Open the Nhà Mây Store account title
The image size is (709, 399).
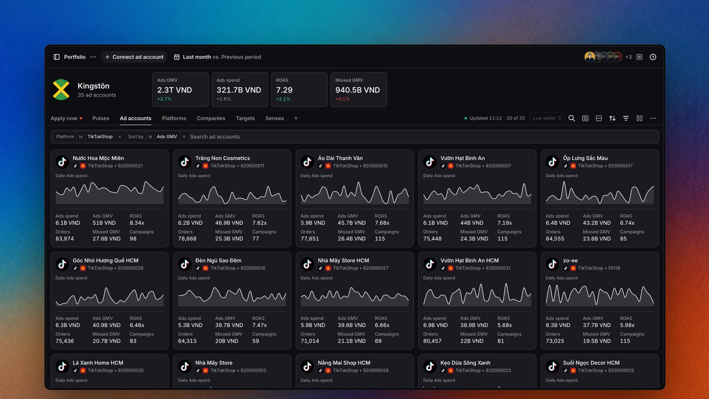214,363
